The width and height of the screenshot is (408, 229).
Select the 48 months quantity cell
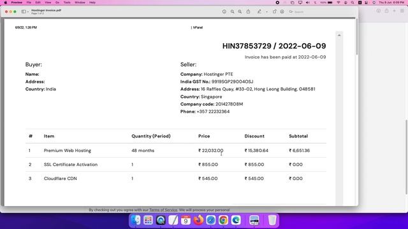tap(143, 151)
